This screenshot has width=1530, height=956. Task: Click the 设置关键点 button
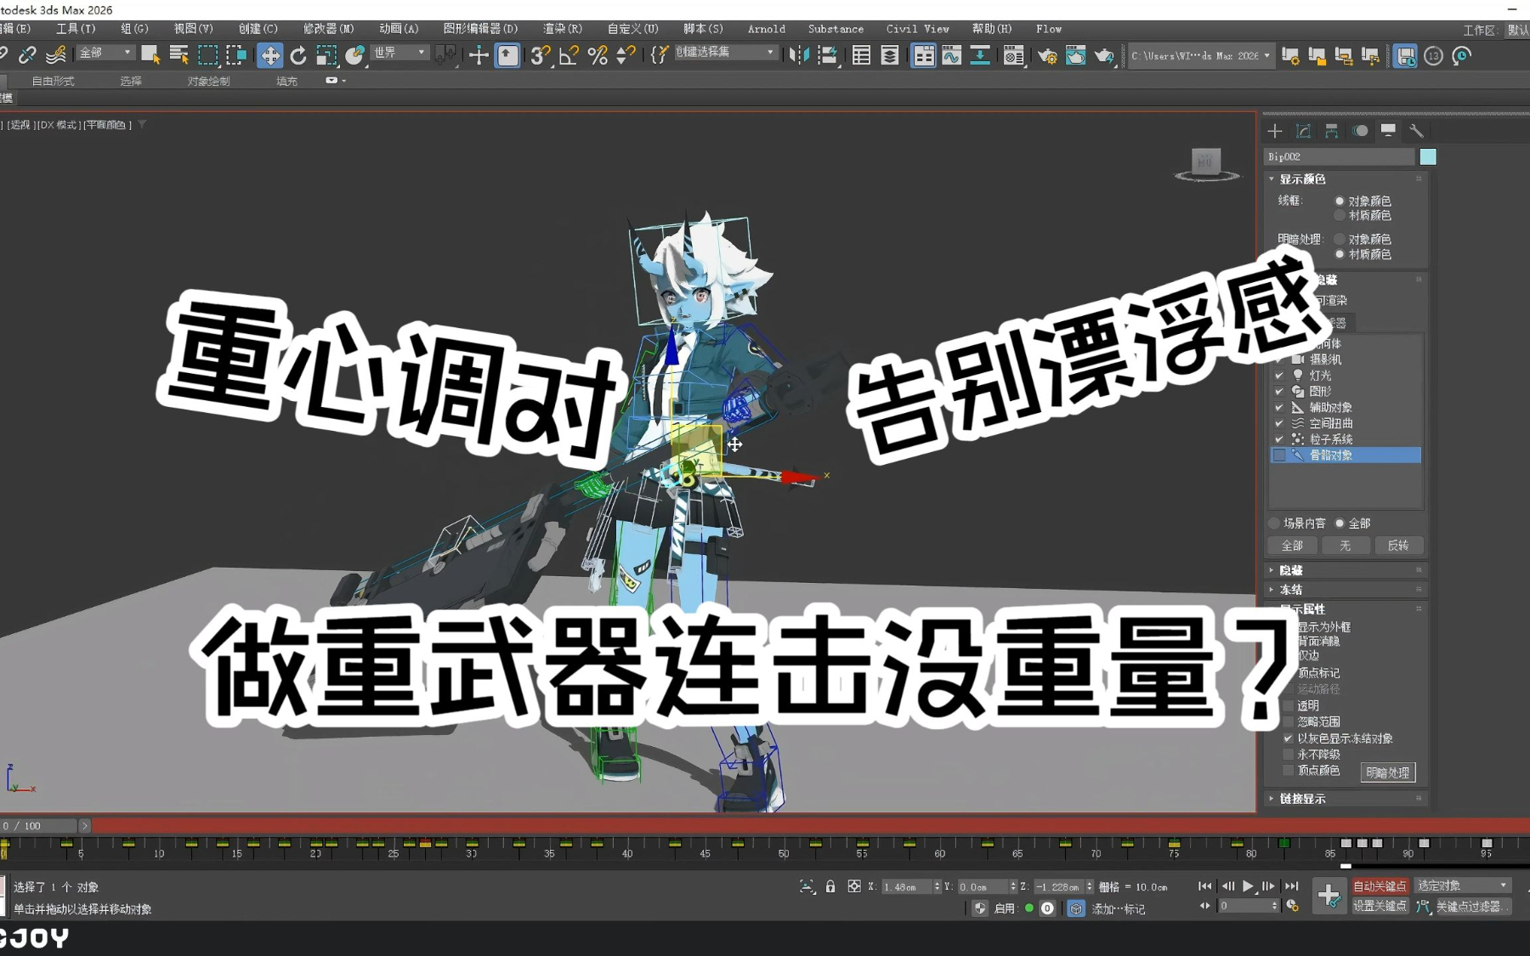1380,906
